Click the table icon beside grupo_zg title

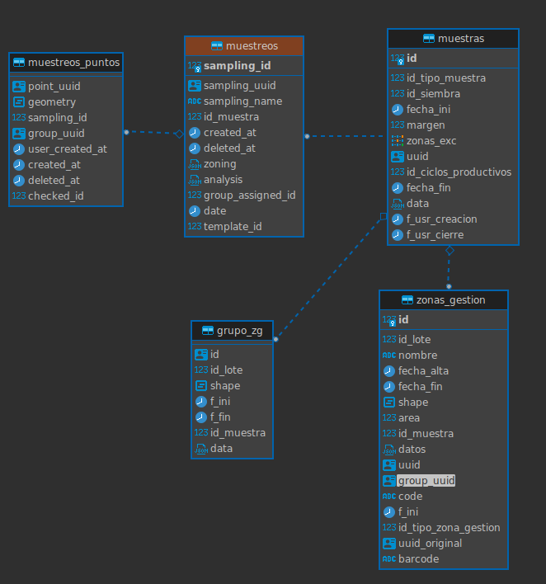pos(208,331)
